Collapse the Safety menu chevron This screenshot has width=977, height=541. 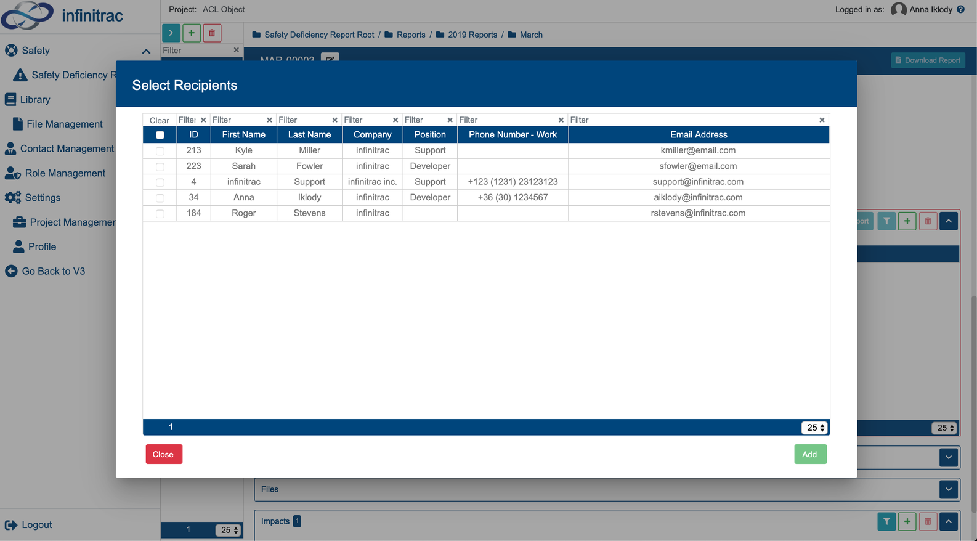pyautogui.click(x=146, y=51)
